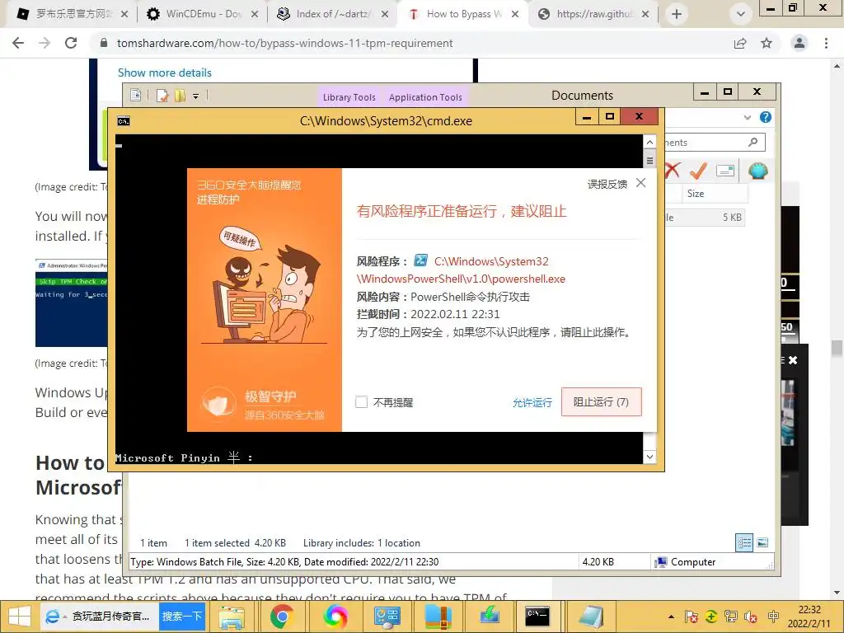Viewport: 844px width, 633px height.
Task: Click the PowerShell program icon in alert
Action: [420, 260]
